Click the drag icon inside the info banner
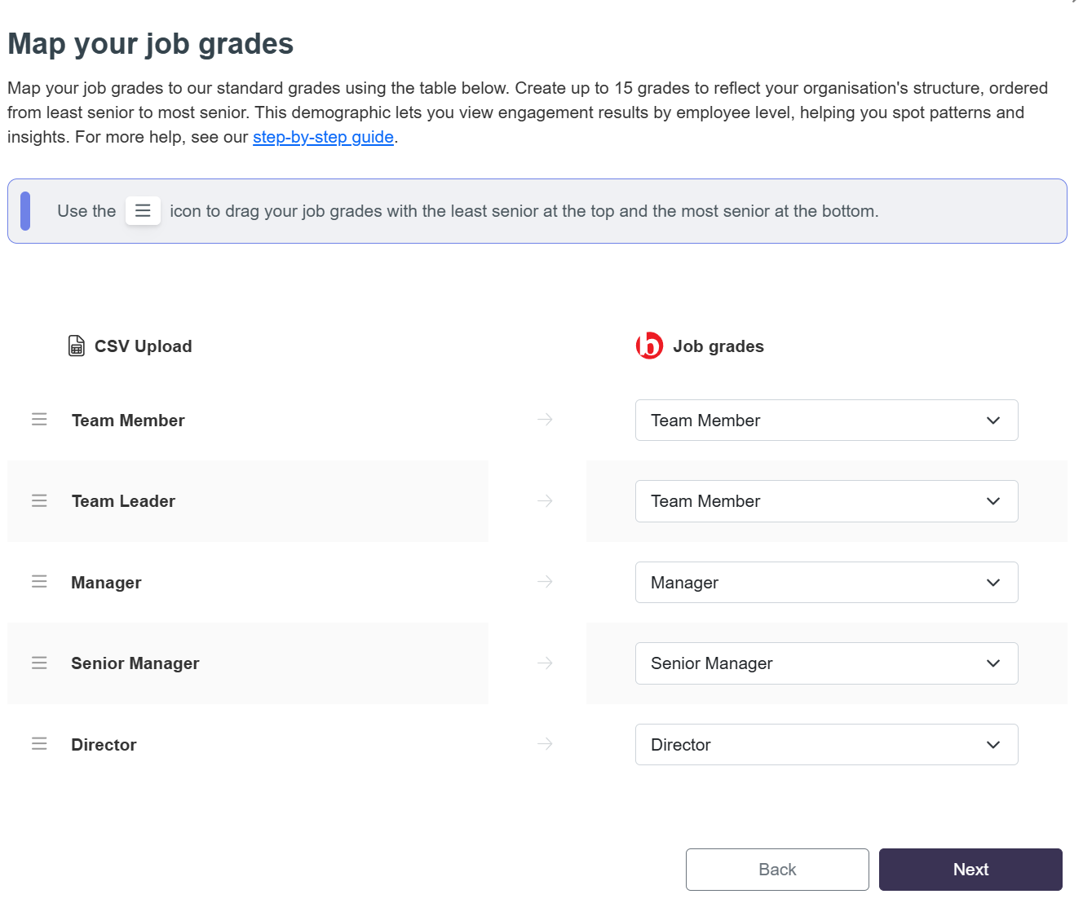Image resolution: width=1083 pixels, height=903 pixels. [x=144, y=210]
